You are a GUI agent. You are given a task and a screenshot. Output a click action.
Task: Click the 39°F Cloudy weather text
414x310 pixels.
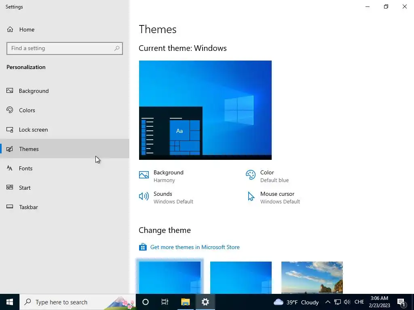point(302,302)
